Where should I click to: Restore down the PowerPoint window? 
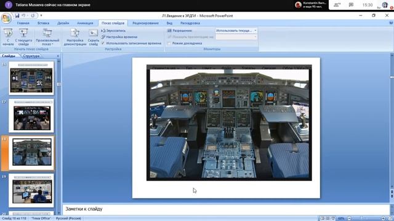click(x=374, y=15)
